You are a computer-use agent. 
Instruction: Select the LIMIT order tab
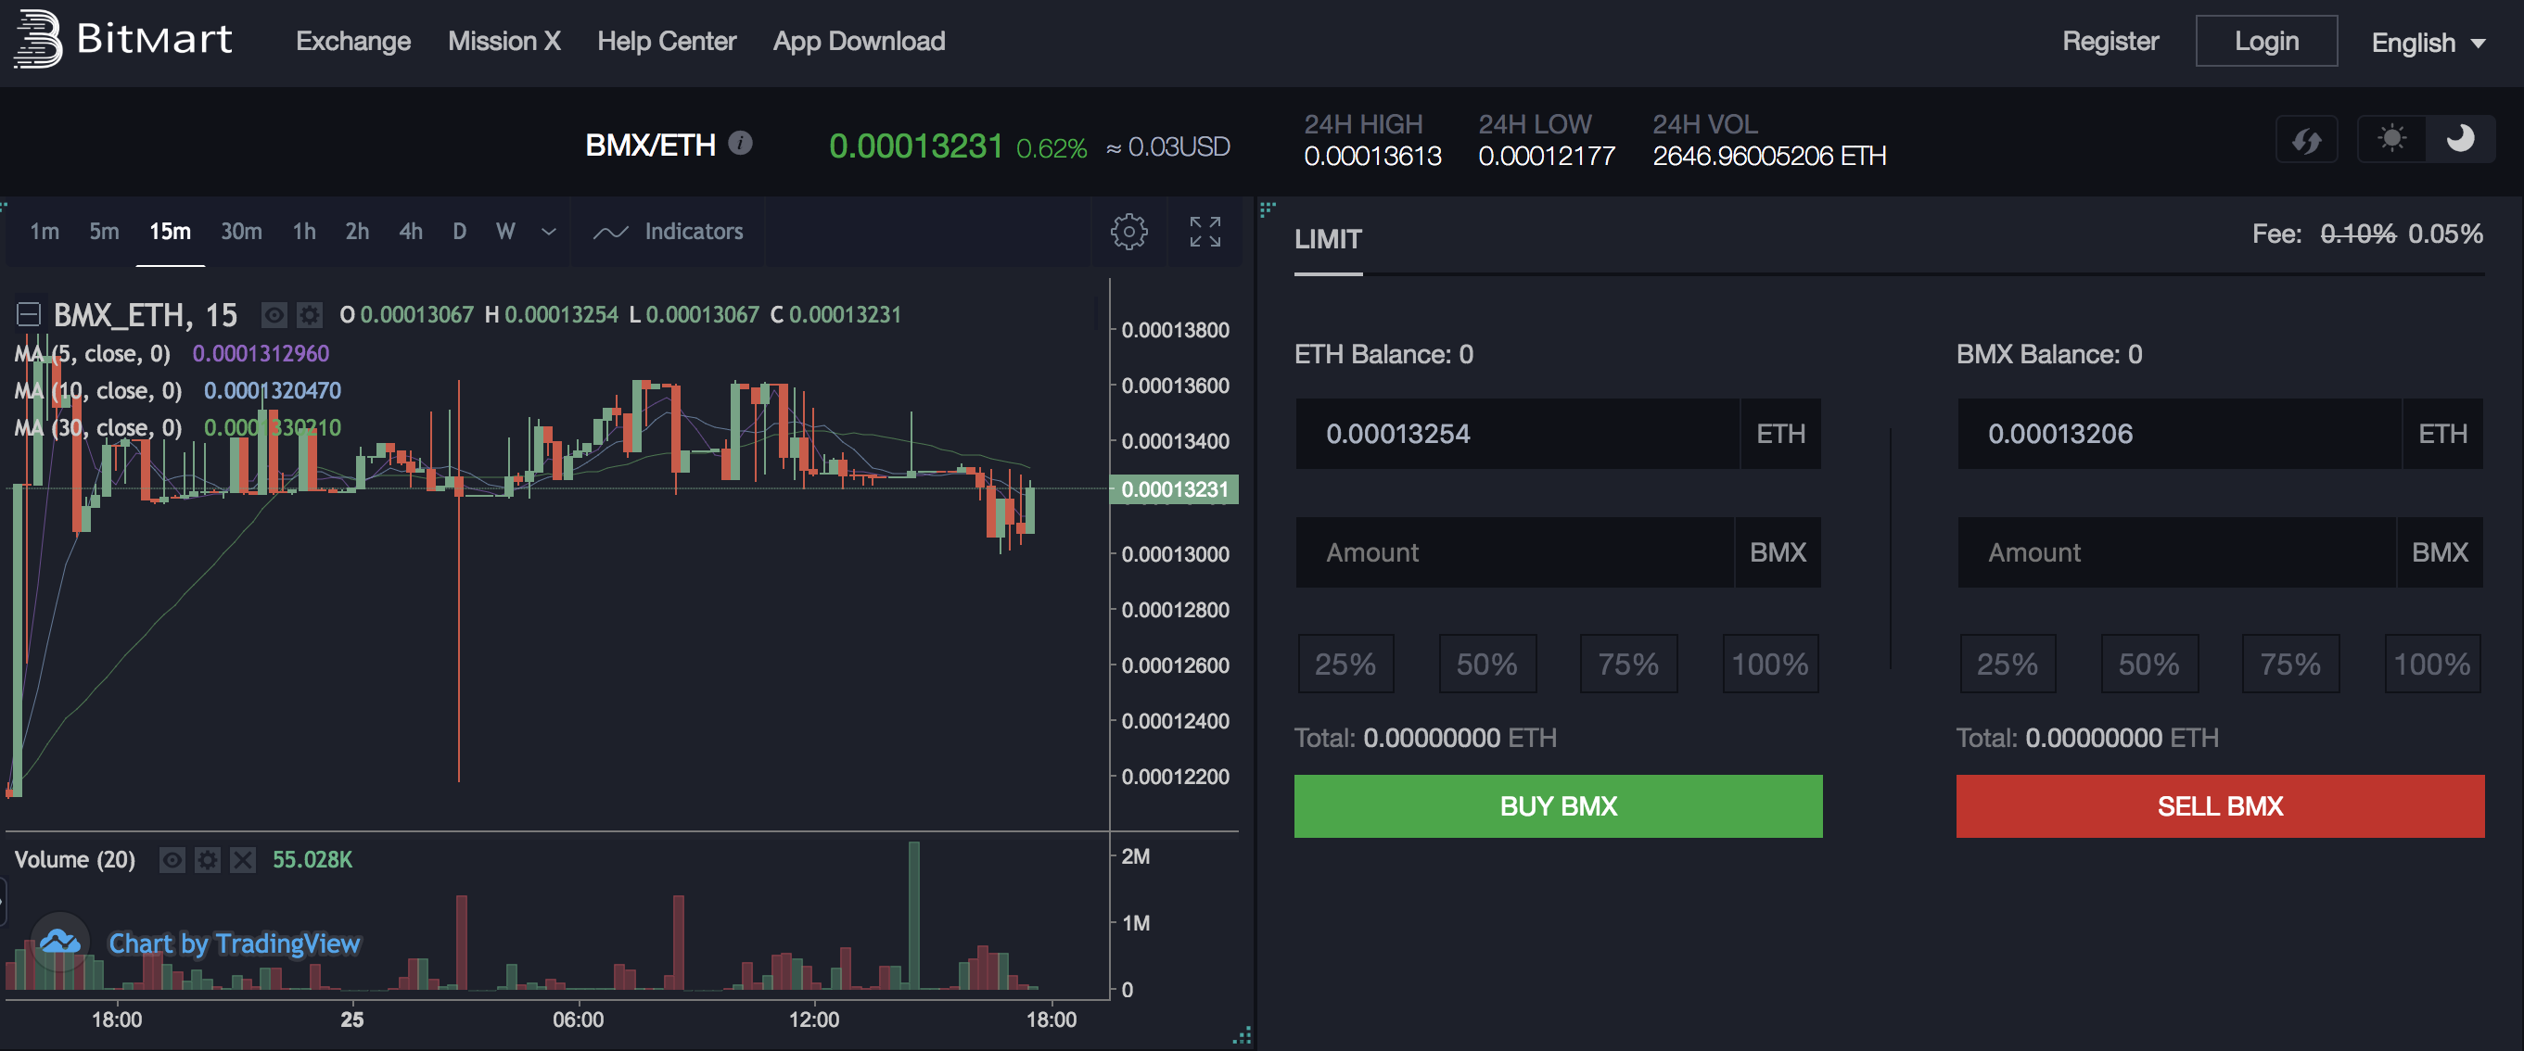click(1328, 239)
